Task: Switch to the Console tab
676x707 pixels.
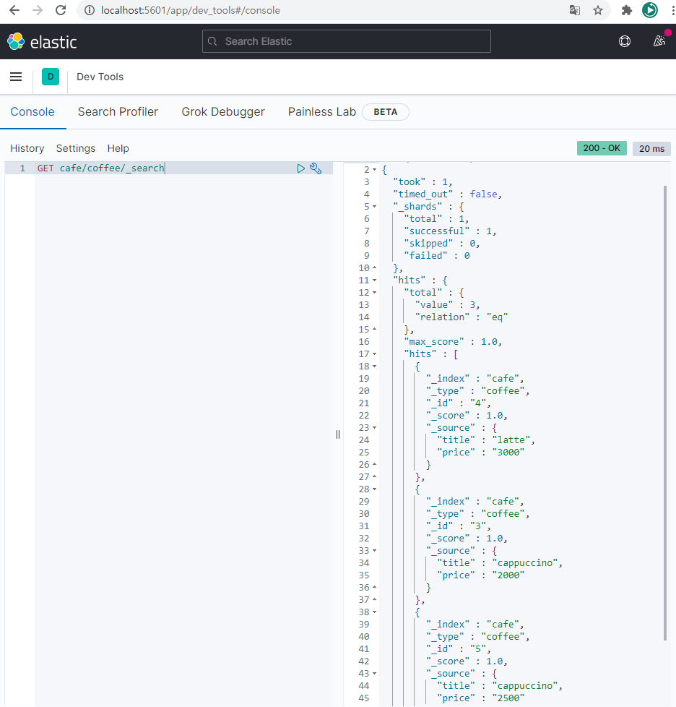Action: point(32,112)
